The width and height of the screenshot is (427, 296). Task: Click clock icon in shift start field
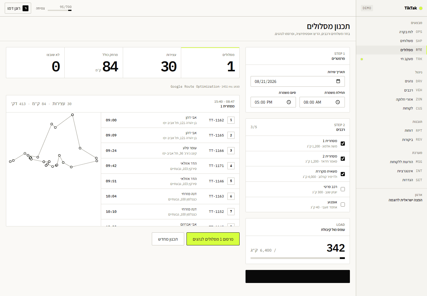point(338,102)
